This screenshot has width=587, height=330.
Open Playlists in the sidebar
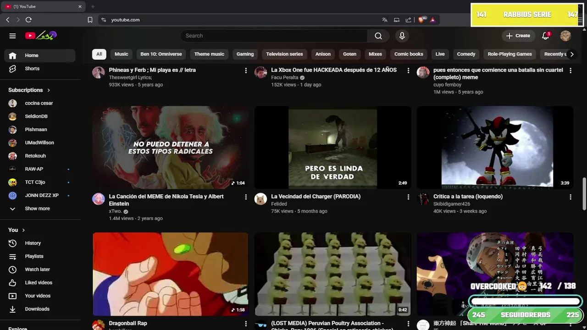[x=40, y=257]
